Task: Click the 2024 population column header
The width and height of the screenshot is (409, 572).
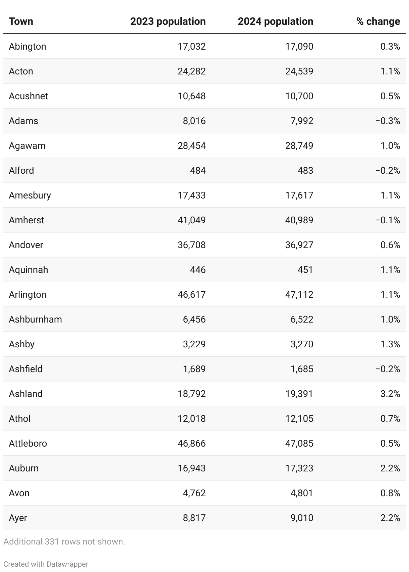Action: pos(276,21)
